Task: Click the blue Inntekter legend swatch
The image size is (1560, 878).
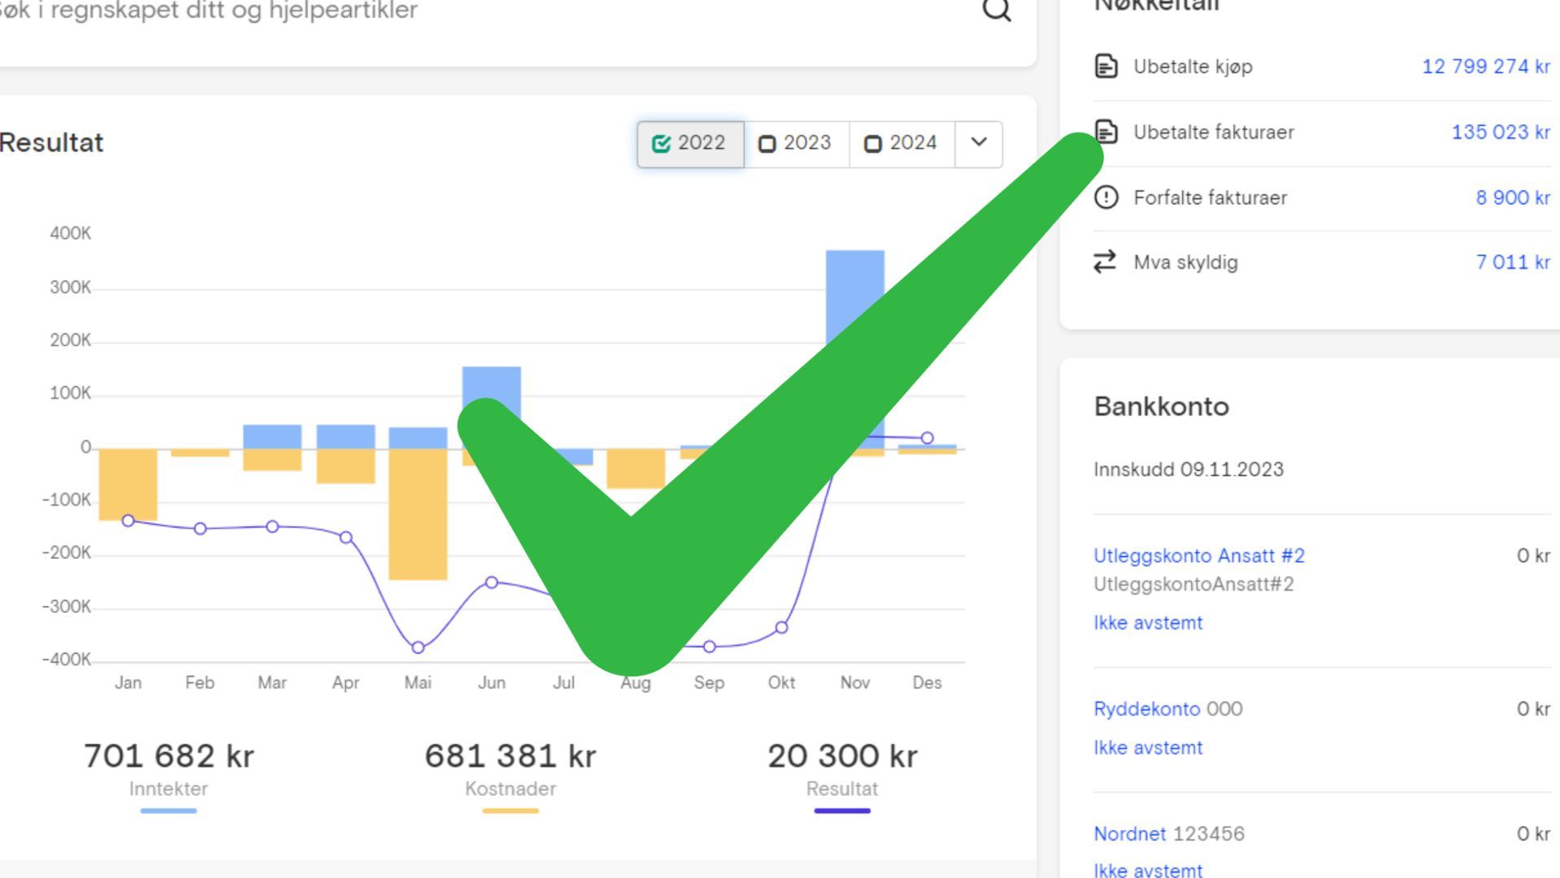Action: [x=168, y=811]
